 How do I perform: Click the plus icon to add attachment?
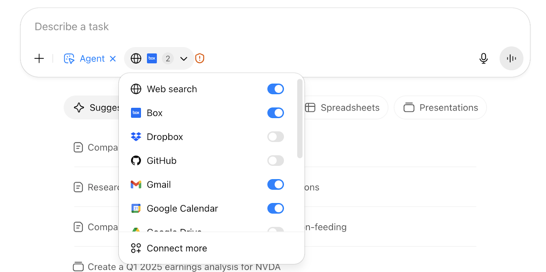pos(39,58)
